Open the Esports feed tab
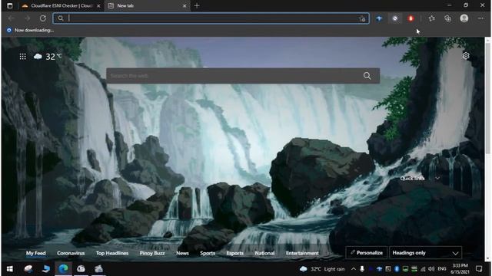 (234, 253)
